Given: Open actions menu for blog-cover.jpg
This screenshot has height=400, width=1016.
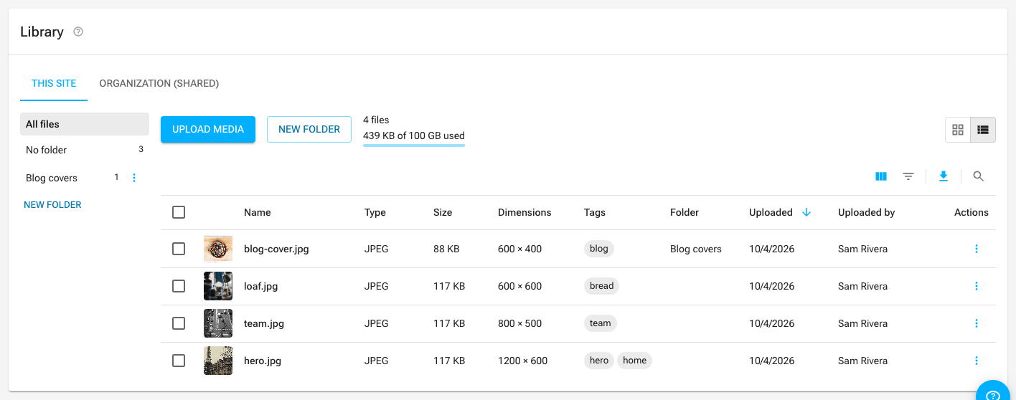Looking at the screenshot, I should tap(977, 249).
